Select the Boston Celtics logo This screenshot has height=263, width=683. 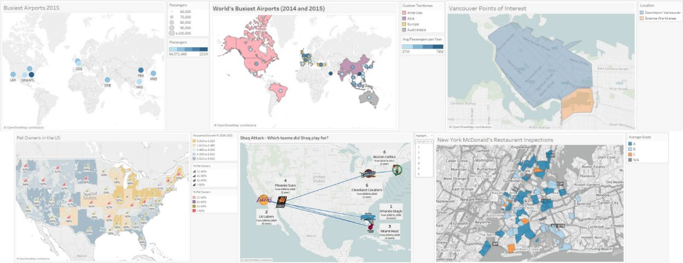pyautogui.click(x=397, y=170)
